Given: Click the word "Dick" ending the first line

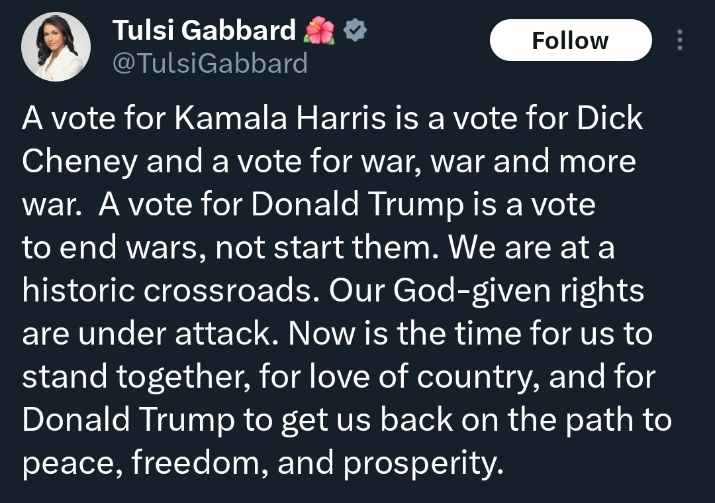Looking at the screenshot, I should tap(610, 118).
